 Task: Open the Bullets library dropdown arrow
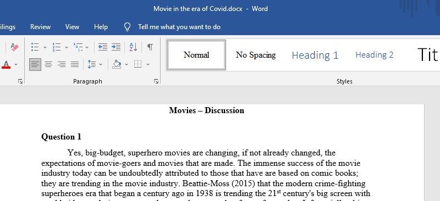[45, 47]
